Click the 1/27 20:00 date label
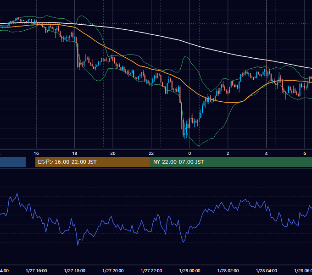The width and height of the screenshot is (312, 275). coord(113,271)
